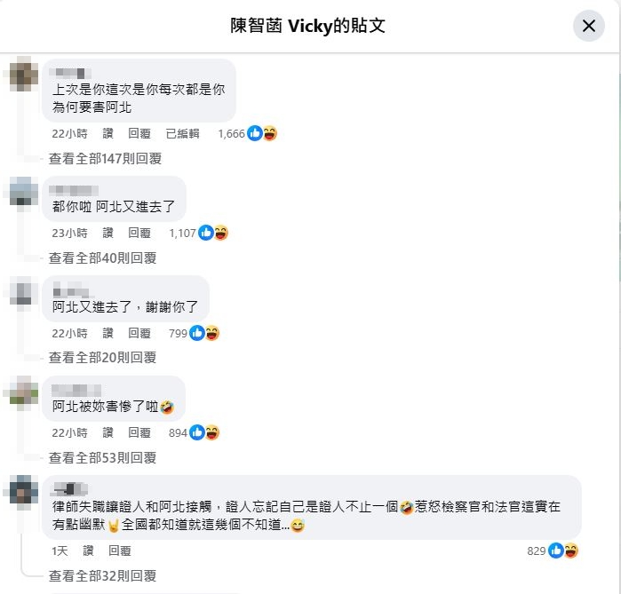Viewport: 621px width, 594px height.
Task: Click the 22小時 timestamp on the first comment
Action: point(69,134)
